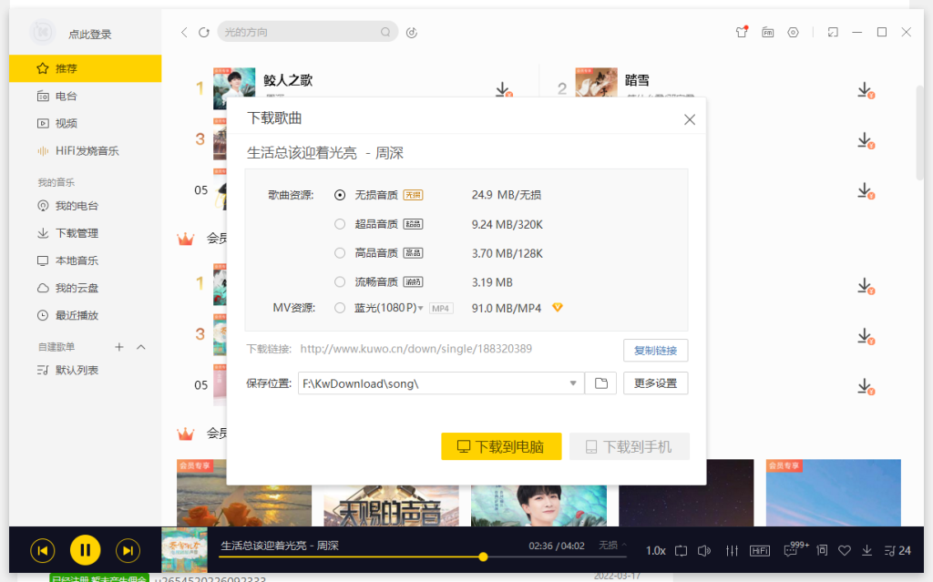Click the user avatar icon
Screen dimensions: 933x582
[43, 32]
